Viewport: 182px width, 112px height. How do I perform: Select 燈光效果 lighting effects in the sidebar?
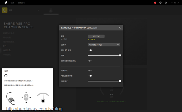point(7,37)
